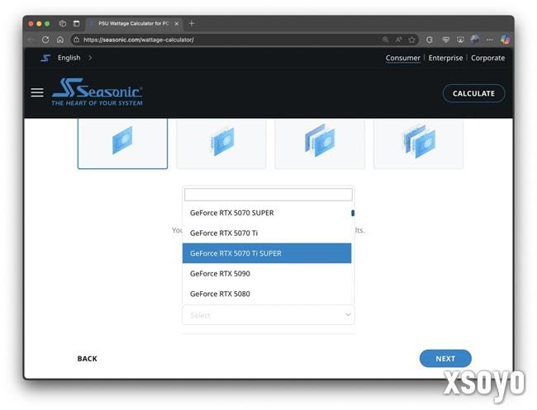537x410 pixels.
Task: Click the NEXT button
Action: pyautogui.click(x=445, y=359)
